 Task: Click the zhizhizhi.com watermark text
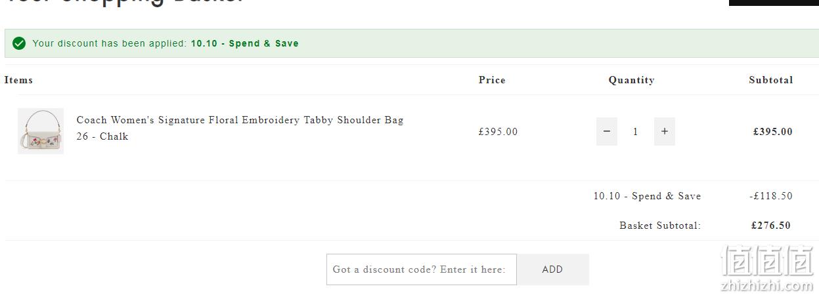click(x=767, y=286)
